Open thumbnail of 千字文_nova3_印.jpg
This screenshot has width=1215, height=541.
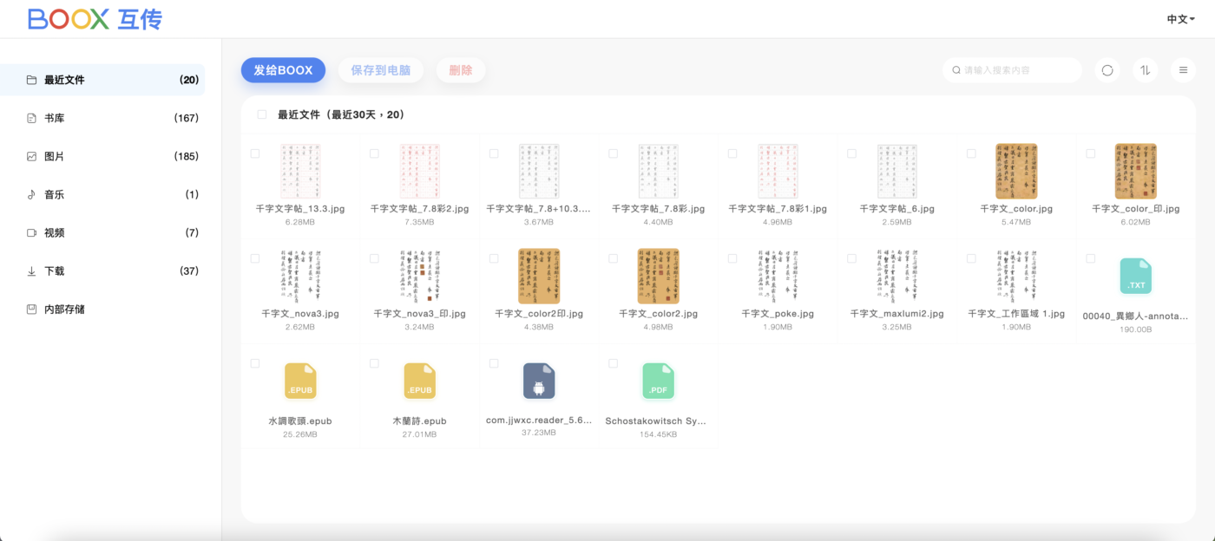(419, 276)
